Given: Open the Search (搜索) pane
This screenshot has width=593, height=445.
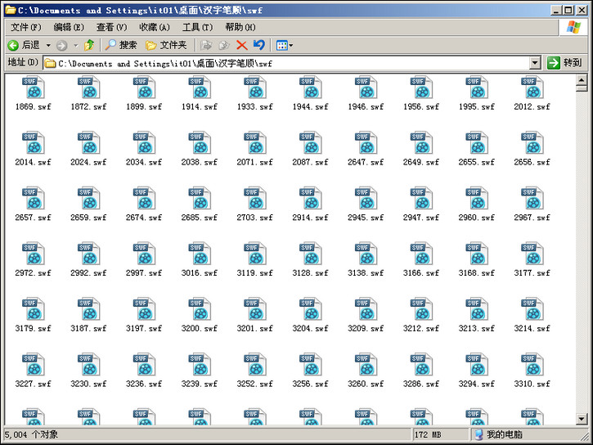Looking at the screenshot, I should tap(120, 45).
